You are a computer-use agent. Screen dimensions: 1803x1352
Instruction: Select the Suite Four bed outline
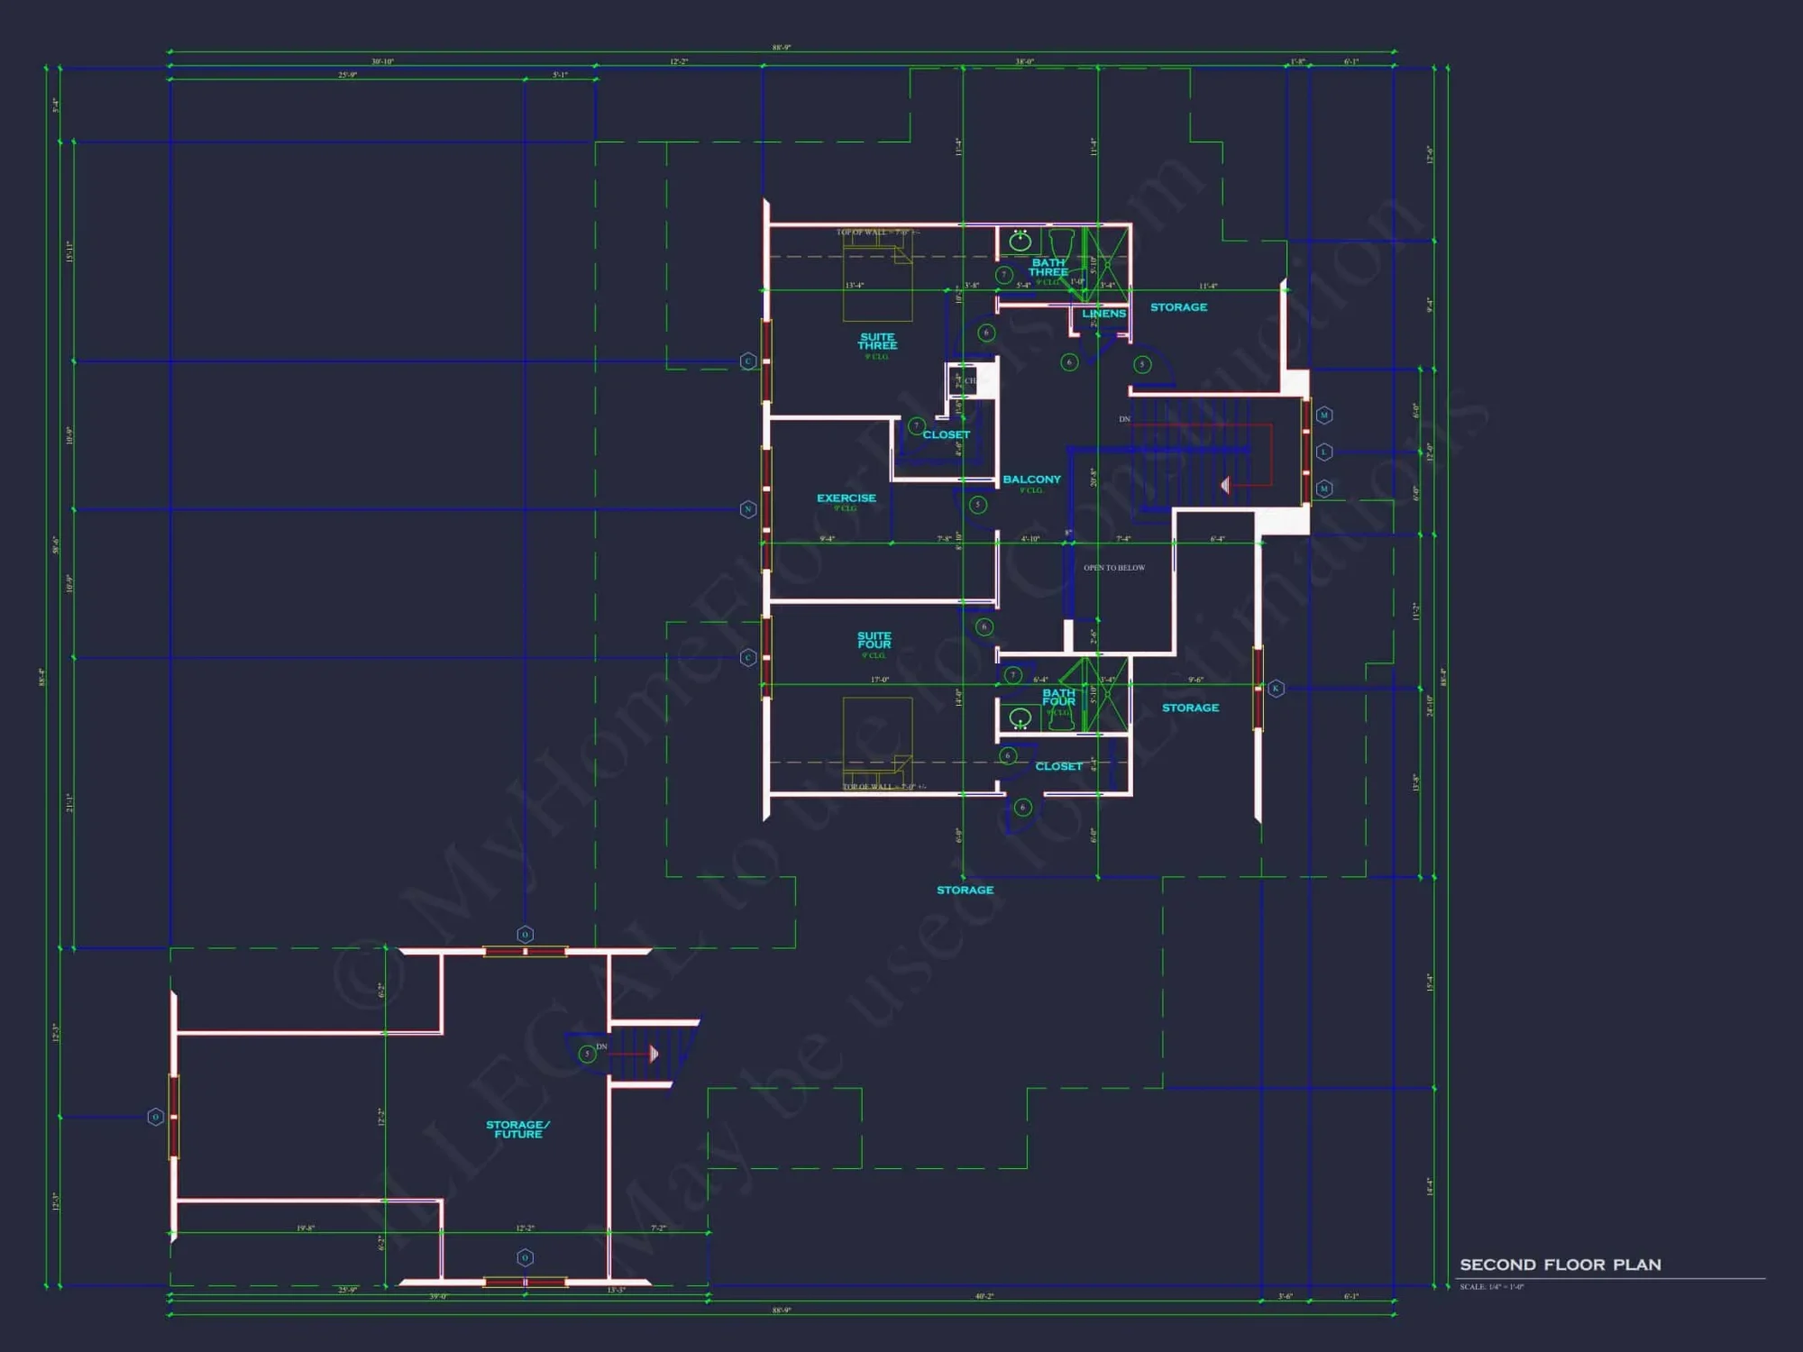coord(877,741)
